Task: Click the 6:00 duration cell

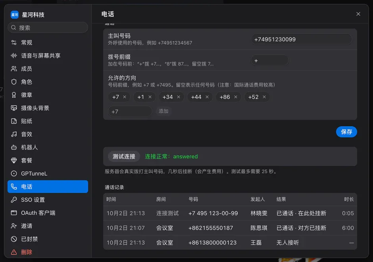Action: (348, 228)
